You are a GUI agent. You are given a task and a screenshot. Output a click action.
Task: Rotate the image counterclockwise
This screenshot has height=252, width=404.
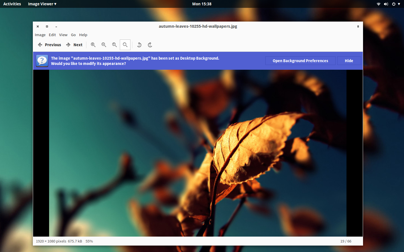point(139,45)
